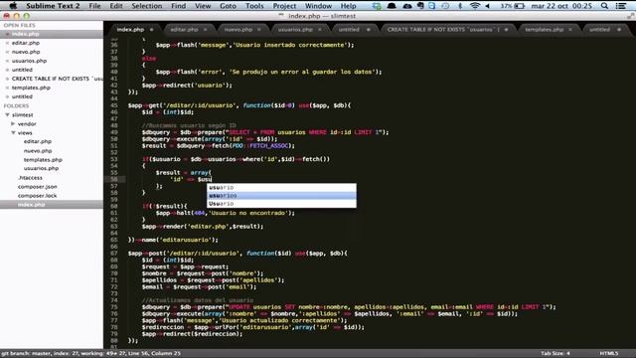Open the Edit menu
This screenshot has height=358, width=636.
pyautogui.click(x=116, y=6)
